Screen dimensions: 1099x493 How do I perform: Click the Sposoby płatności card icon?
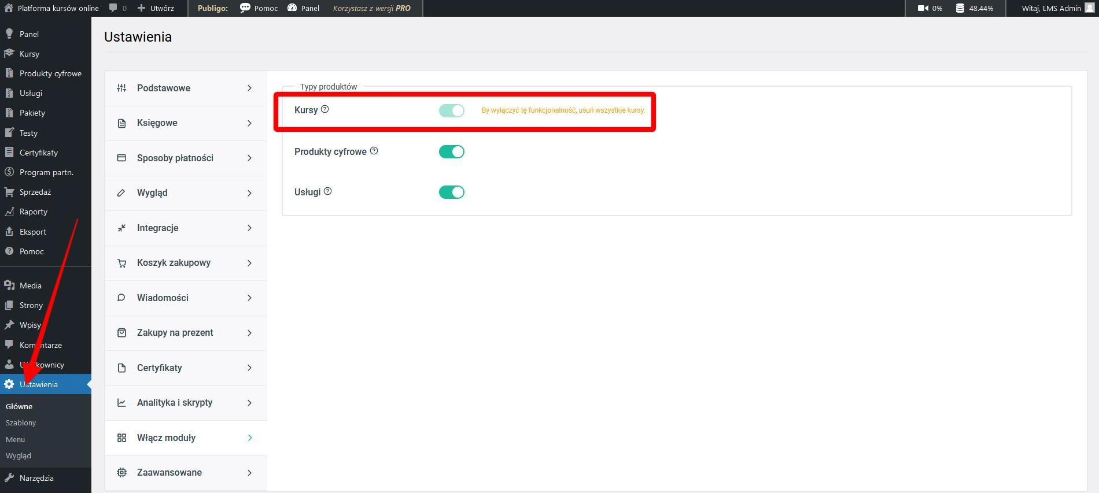tap(121, 158)
